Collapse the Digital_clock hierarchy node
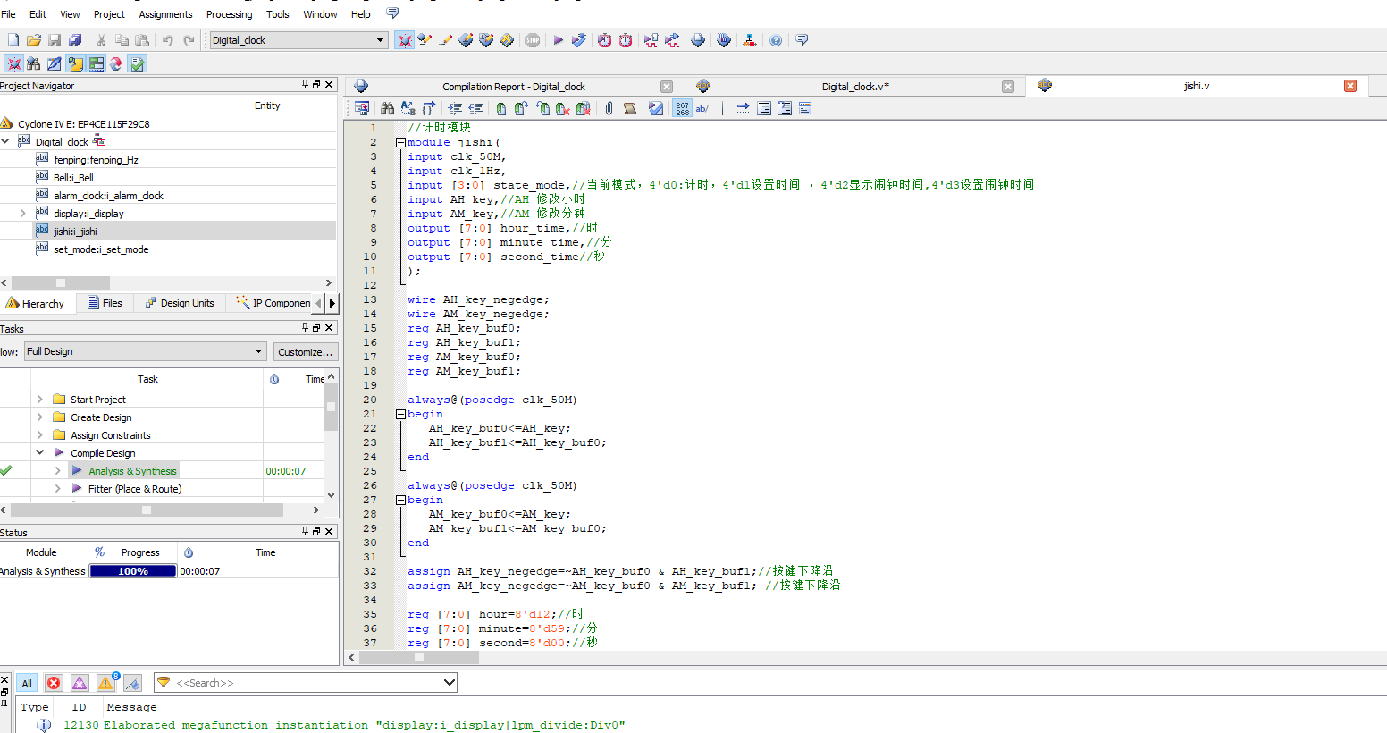Image resolution: width=1387 pixels, height=733 pixels. tap(5, 141)
